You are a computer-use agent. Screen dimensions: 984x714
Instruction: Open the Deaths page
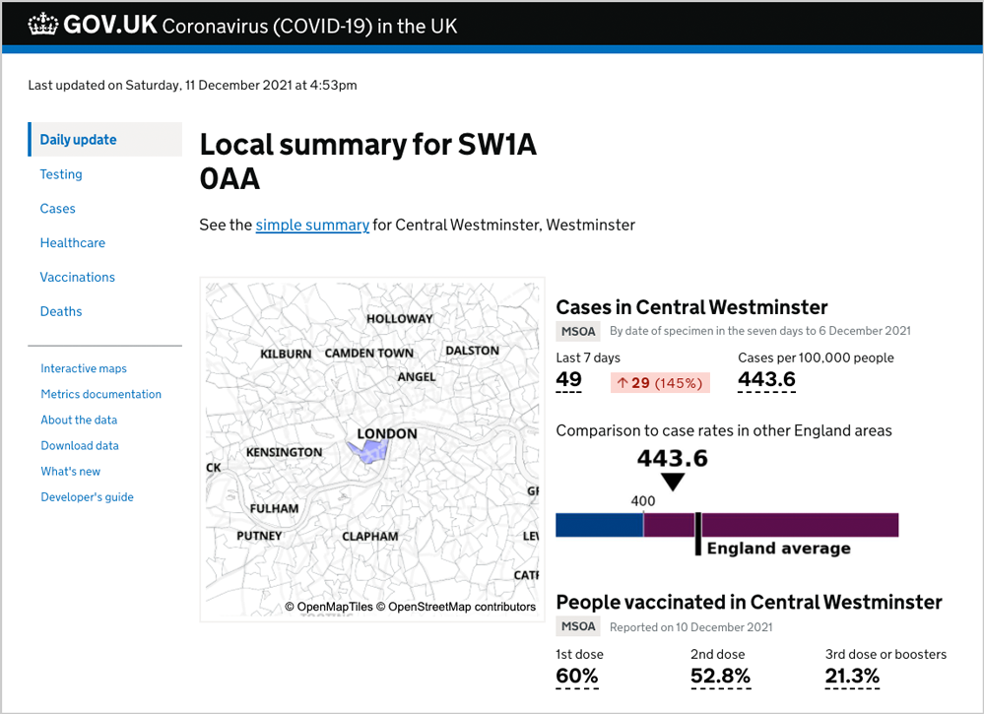click(61, 311)
